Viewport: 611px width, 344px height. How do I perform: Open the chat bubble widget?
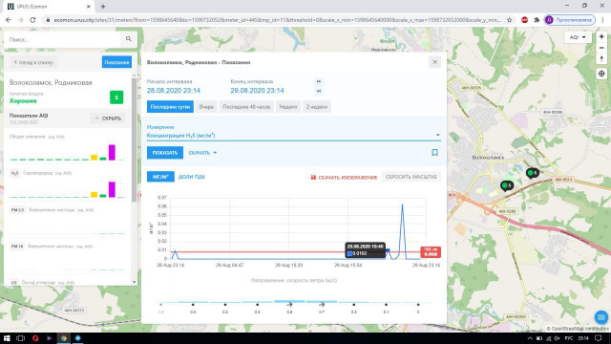pos(601,317)
